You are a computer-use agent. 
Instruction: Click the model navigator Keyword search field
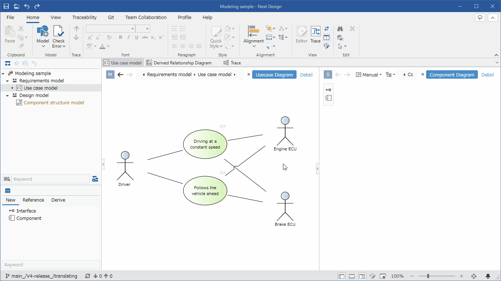click(51, 179)
